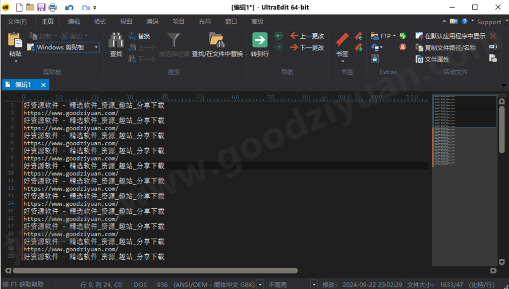Click the vertical scrollbar down arrow

coord(501,262)
